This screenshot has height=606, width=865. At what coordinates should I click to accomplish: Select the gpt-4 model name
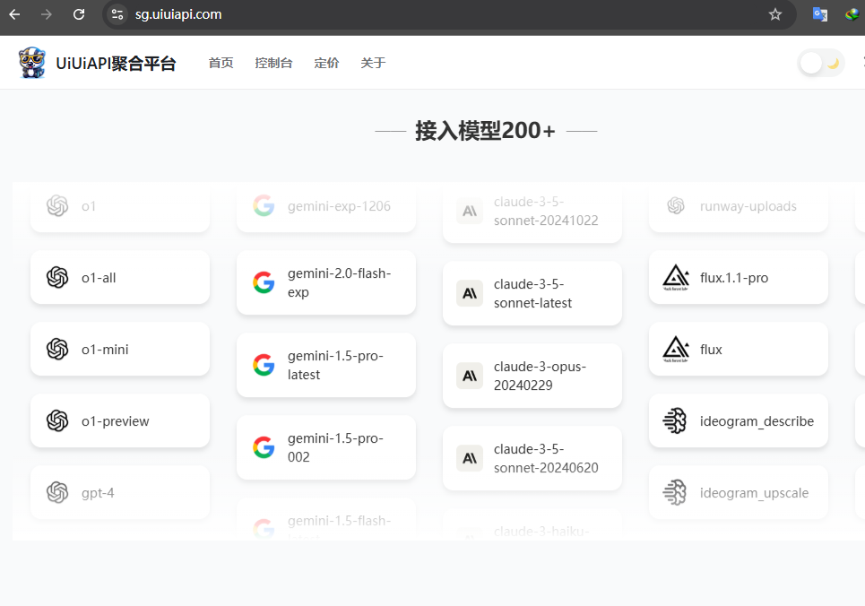[98, 493]
